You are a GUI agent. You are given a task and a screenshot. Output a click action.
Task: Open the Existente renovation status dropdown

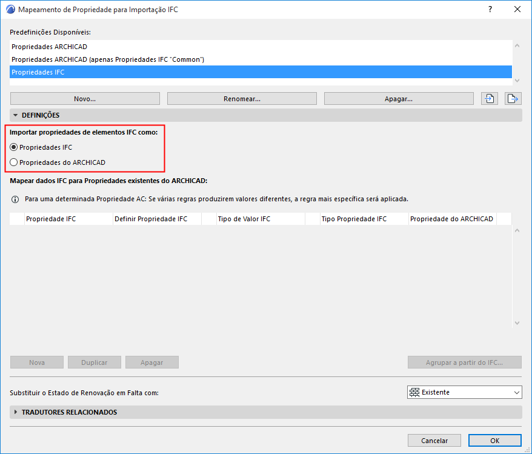(x=465, y=392)
